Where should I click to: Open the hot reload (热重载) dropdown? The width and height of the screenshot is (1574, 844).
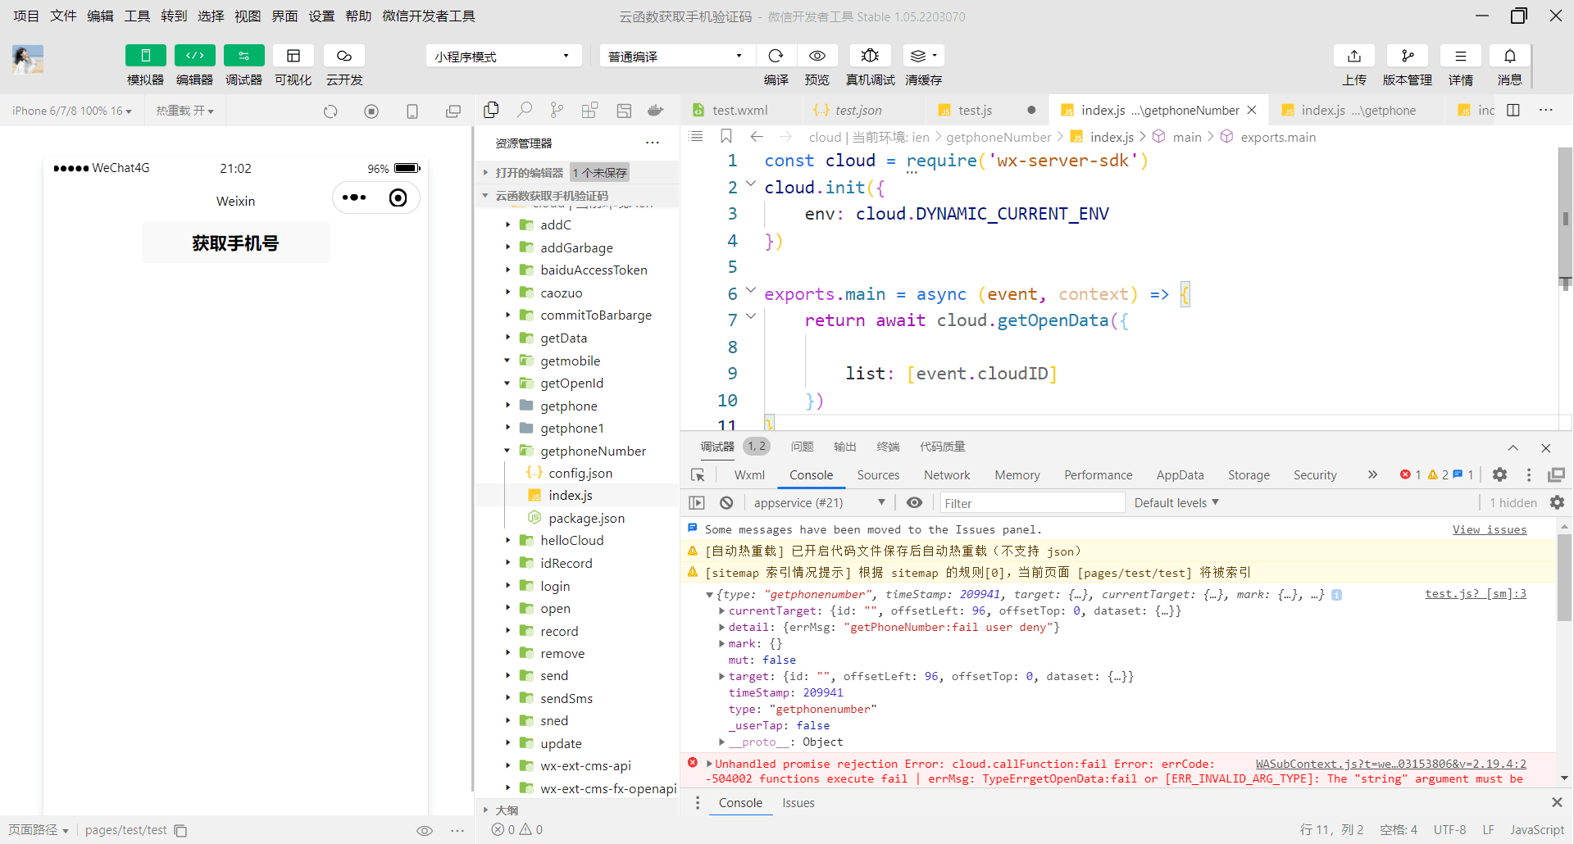pos(185,111)
